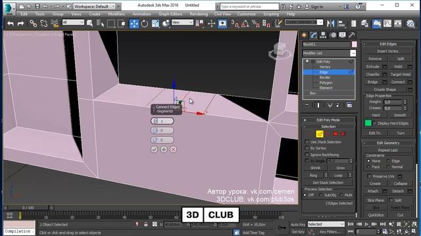Click the Align tool icon

coord(341,24)
